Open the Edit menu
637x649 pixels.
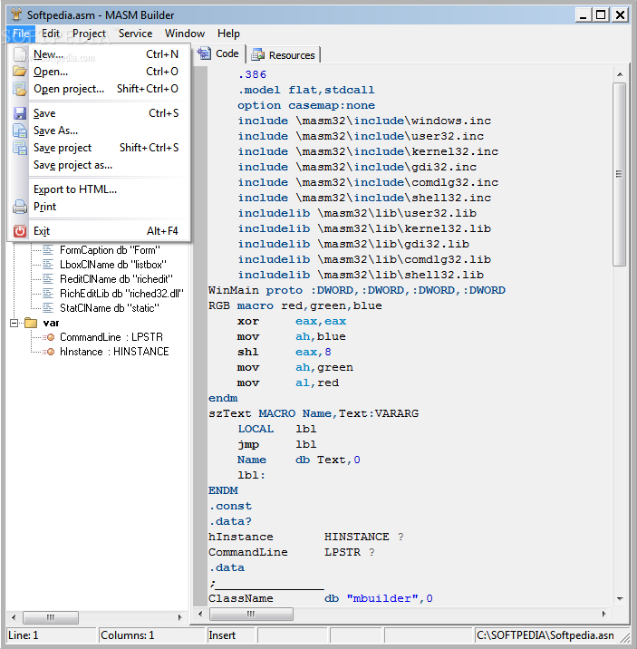[x=51, y=34]
